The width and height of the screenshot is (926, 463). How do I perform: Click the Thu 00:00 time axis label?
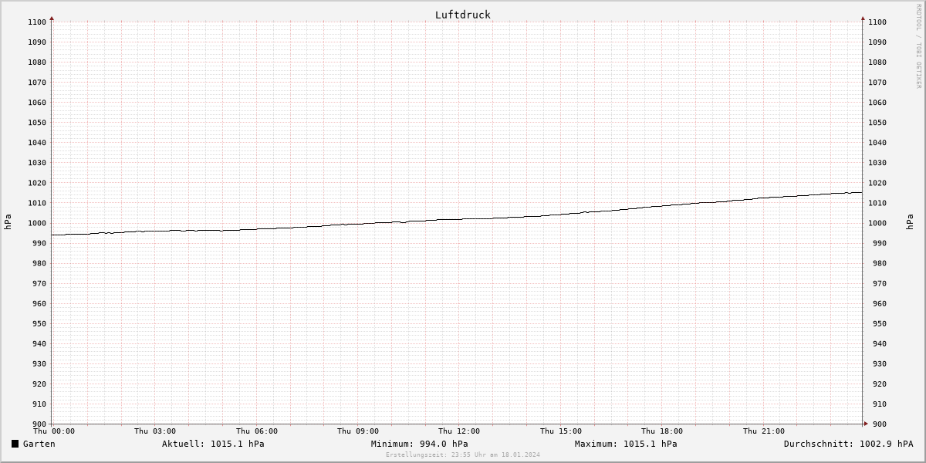tap(54, 431)
